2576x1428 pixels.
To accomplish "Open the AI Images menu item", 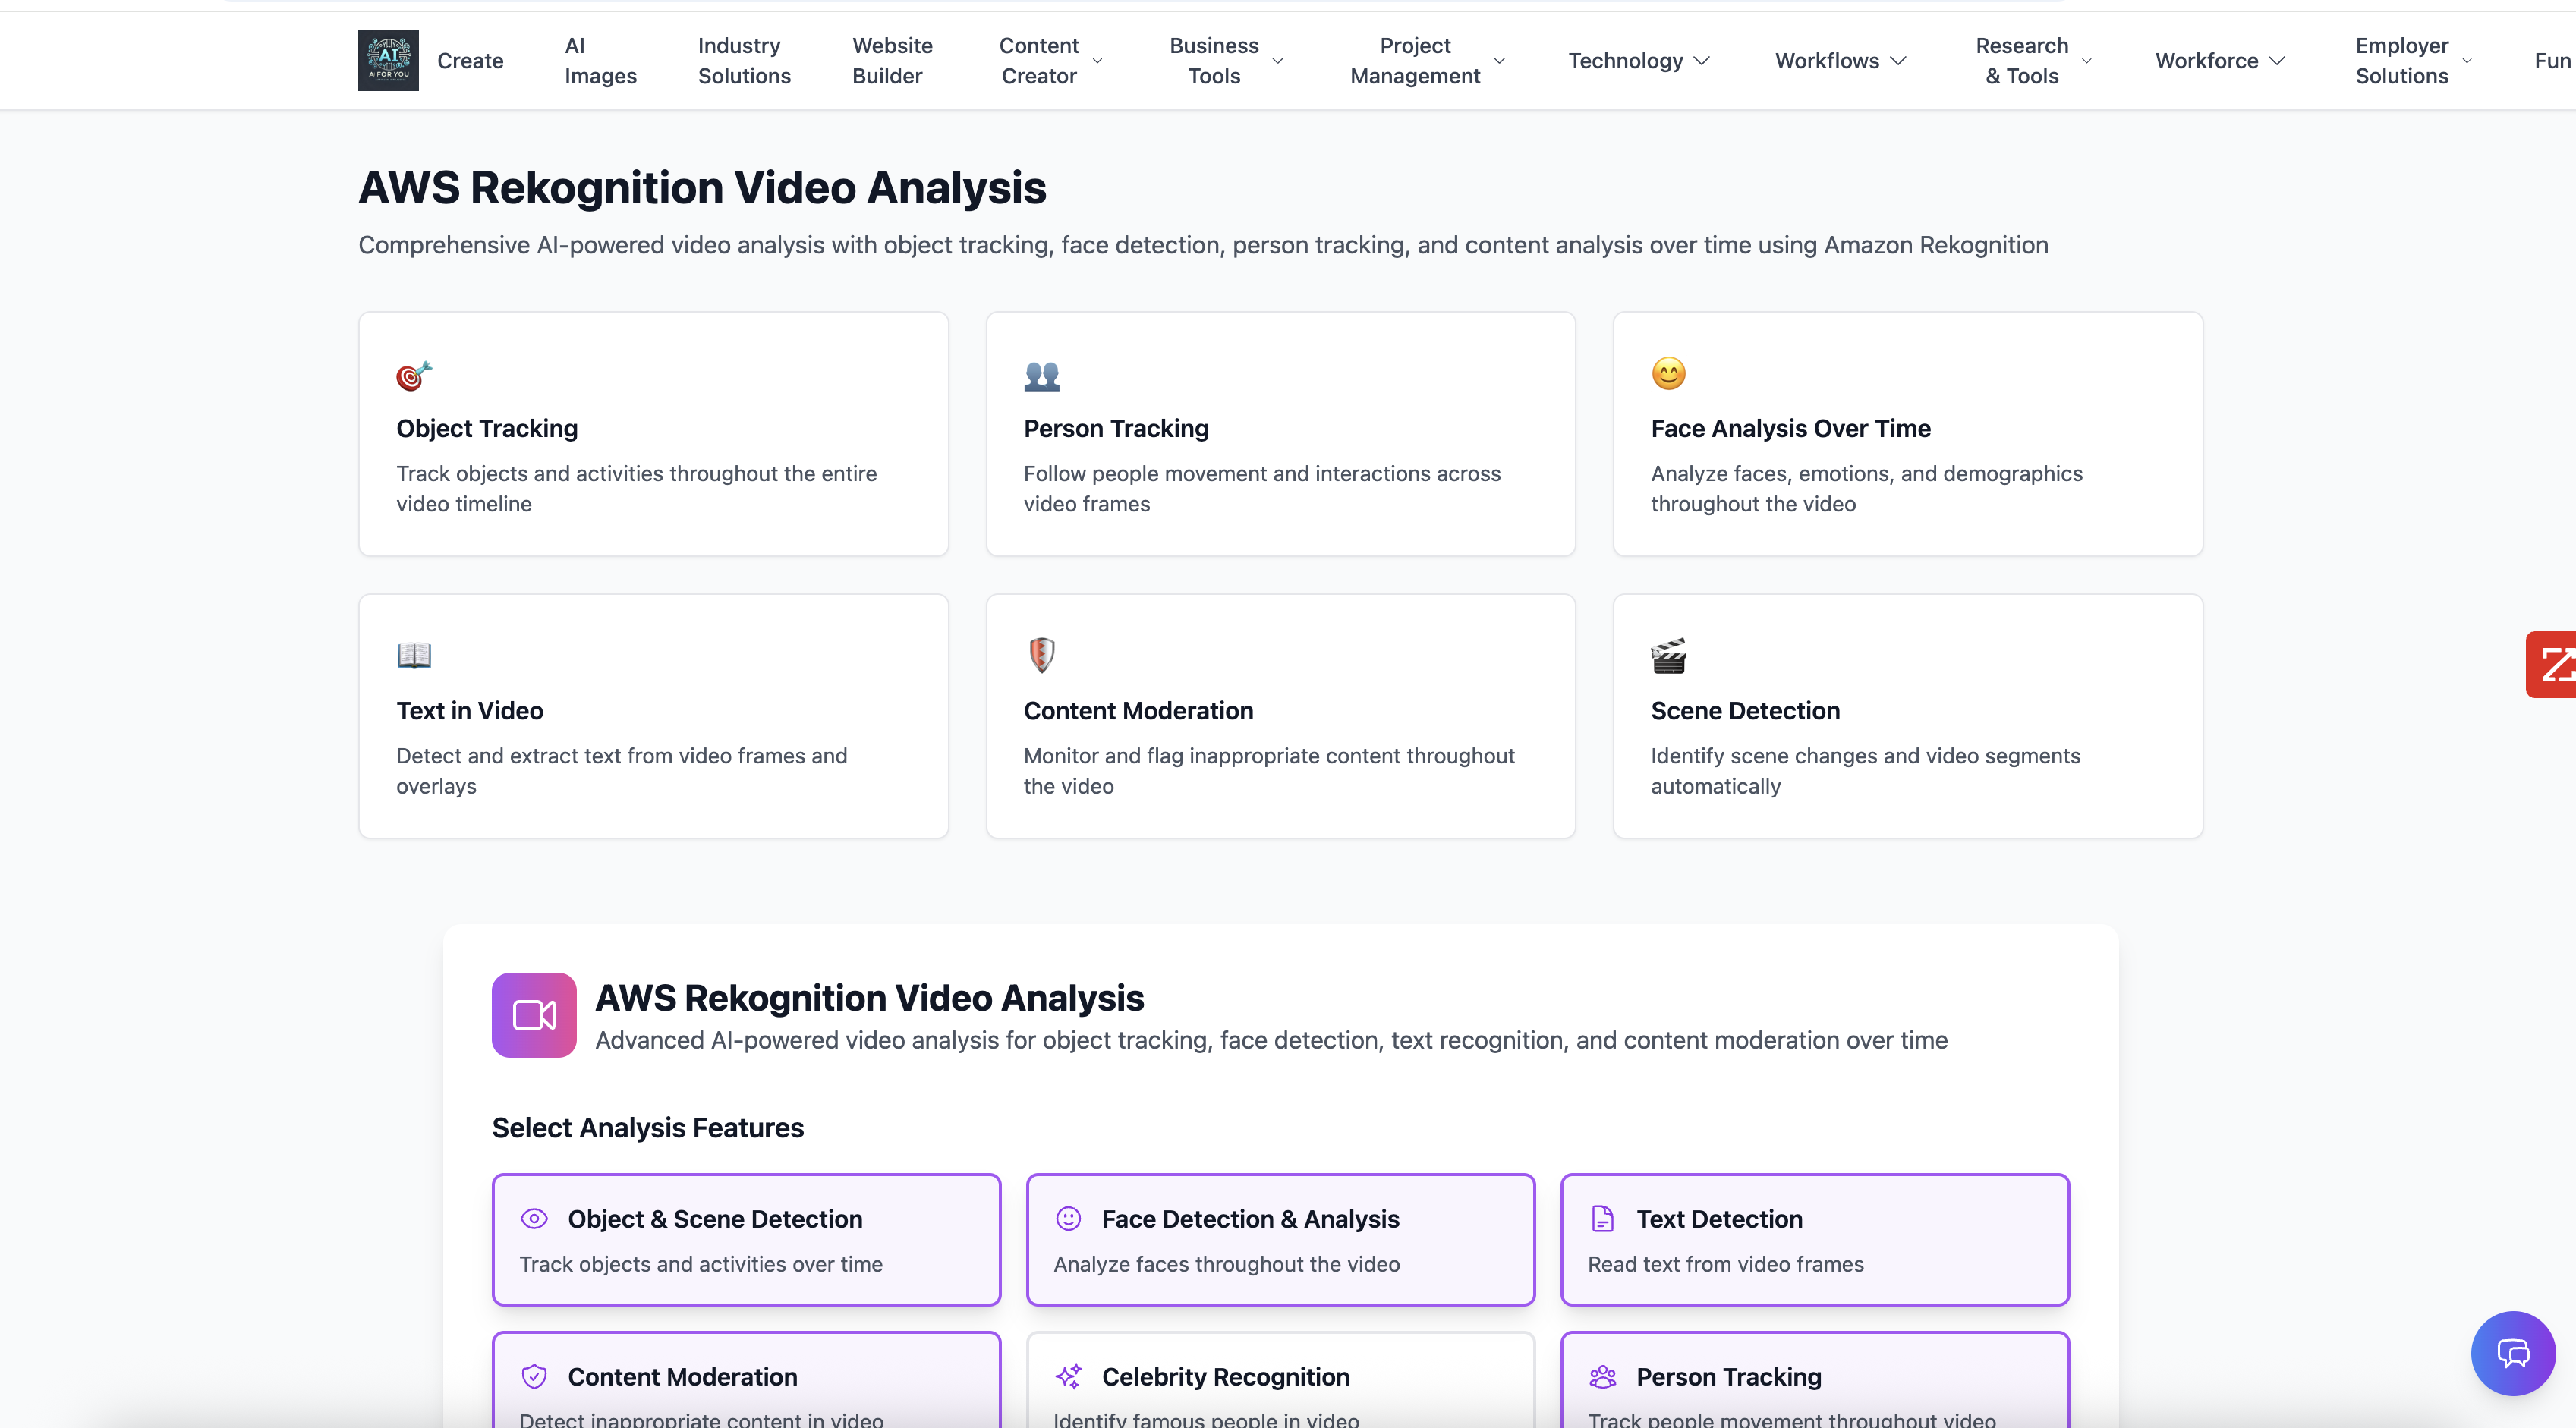I will 600,61.
